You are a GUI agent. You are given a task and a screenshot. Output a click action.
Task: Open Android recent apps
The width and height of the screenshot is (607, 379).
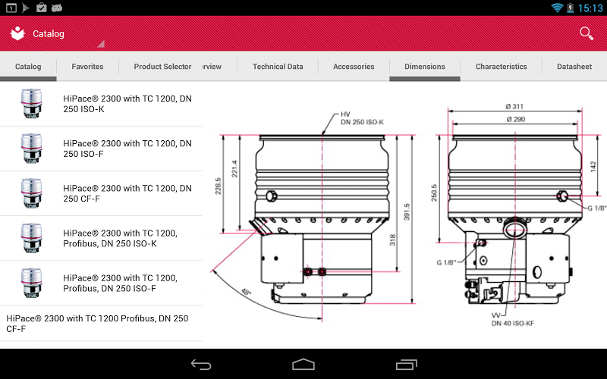[406, 365]
